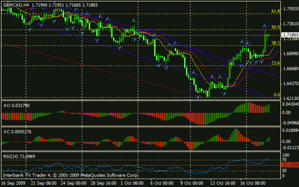The width and height of the screenshot is (299, 187).
Task: Select the AO 0.031790 indicator label
Action: point(17,106)
